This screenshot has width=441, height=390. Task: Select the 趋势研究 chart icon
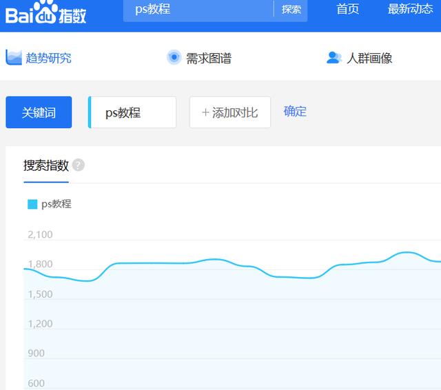pyautogui.click(x=14, y=58)
